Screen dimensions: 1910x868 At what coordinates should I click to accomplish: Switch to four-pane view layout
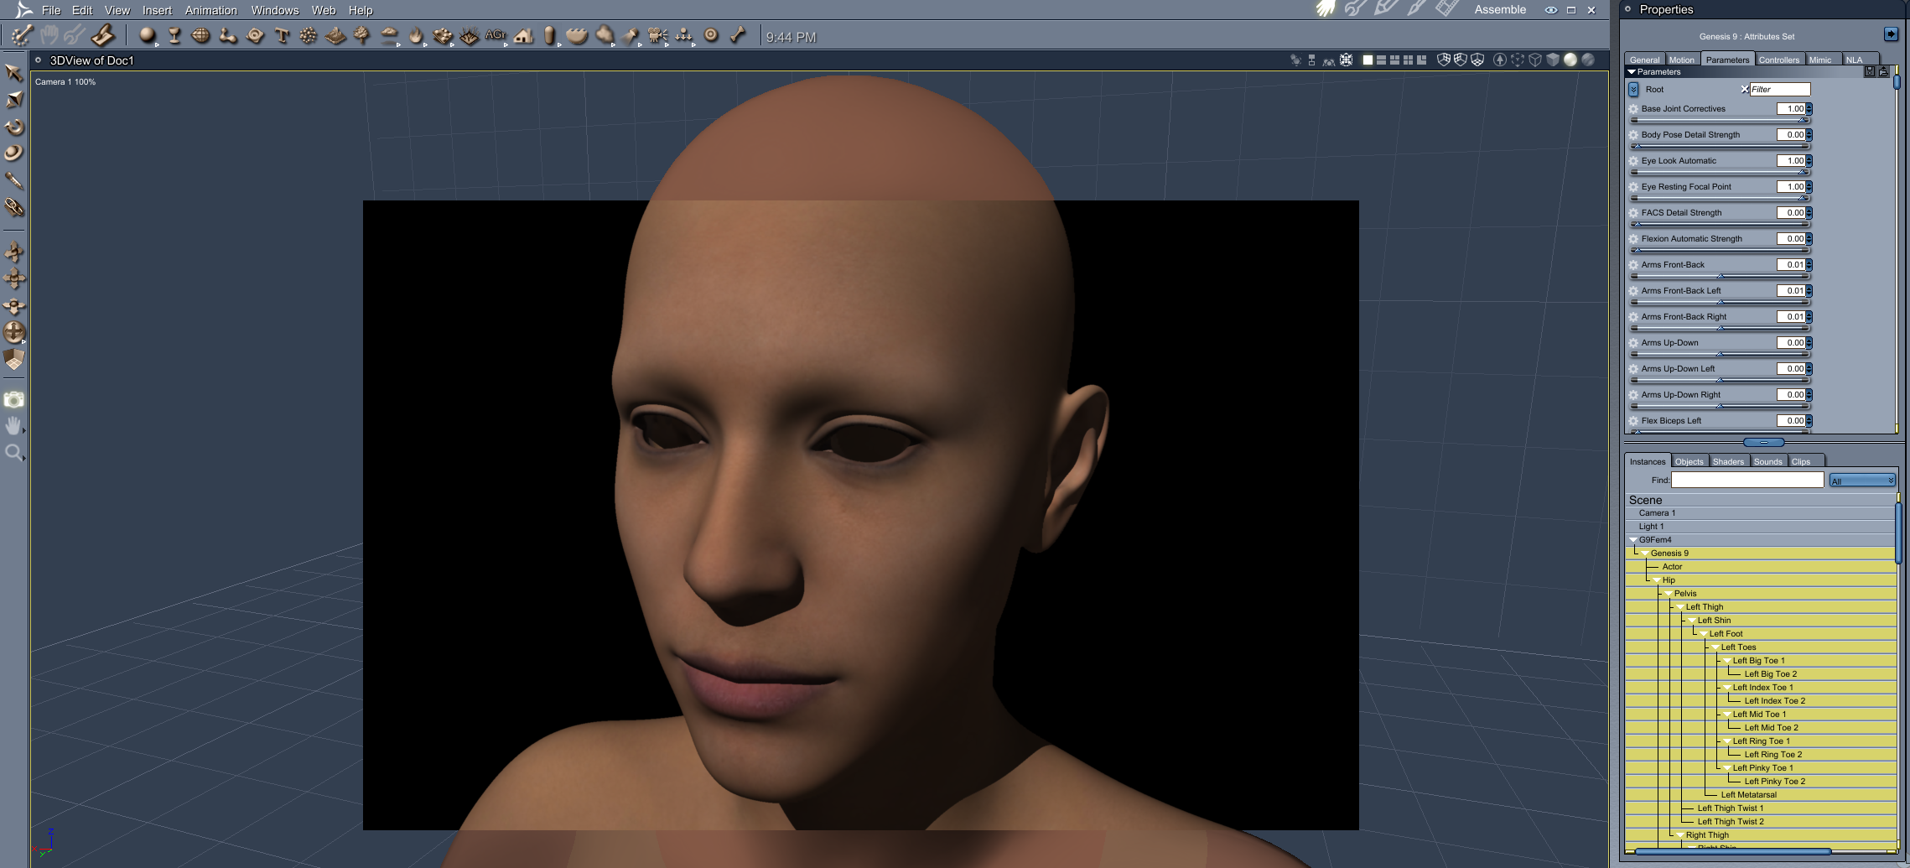coord(1408,60)
